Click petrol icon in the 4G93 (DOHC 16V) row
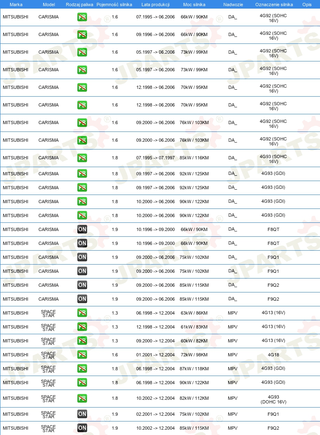 (82, 399)
